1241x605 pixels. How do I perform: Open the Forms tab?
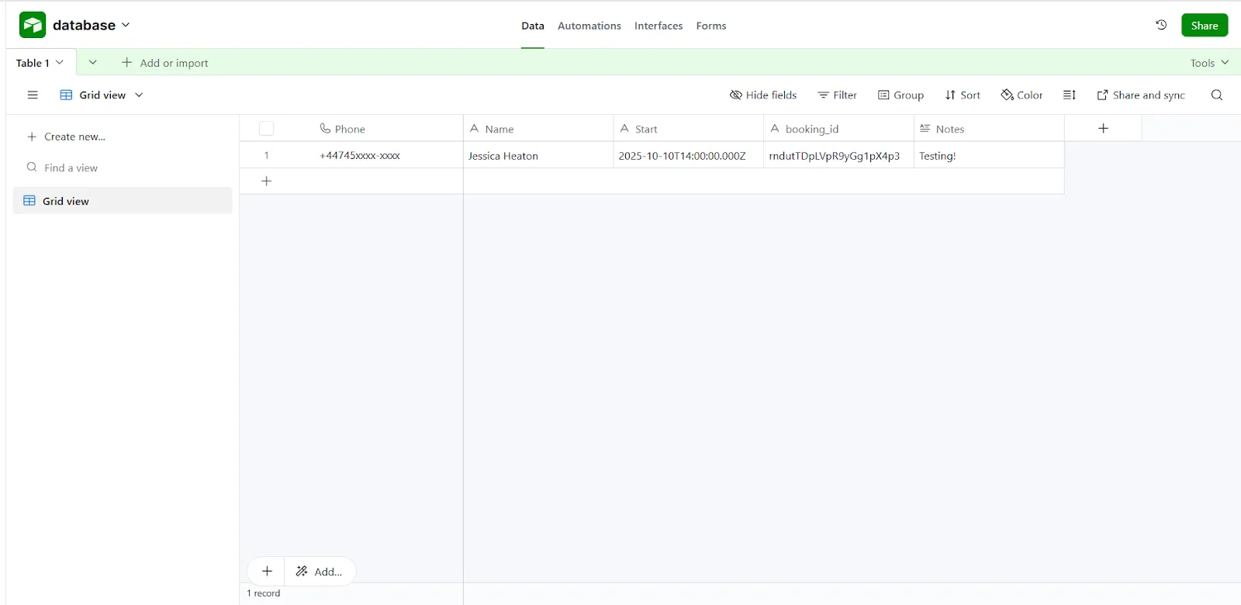(x=711, y=26)
